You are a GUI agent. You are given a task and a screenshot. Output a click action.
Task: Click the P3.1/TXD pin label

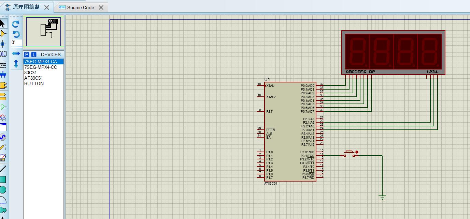[x=307, y=156]
